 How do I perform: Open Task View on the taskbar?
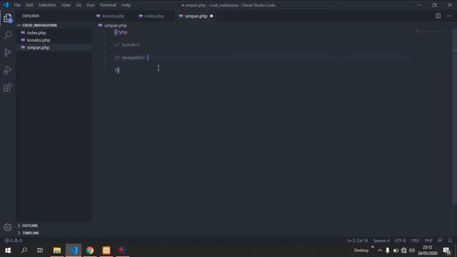(x=40, y=251)
